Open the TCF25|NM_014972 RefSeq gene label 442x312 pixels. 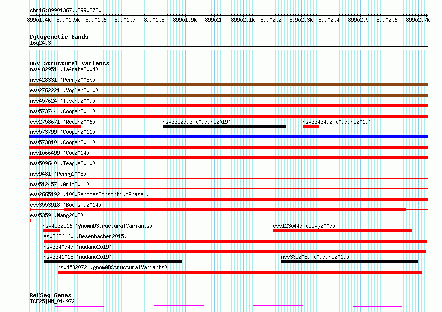52,301
